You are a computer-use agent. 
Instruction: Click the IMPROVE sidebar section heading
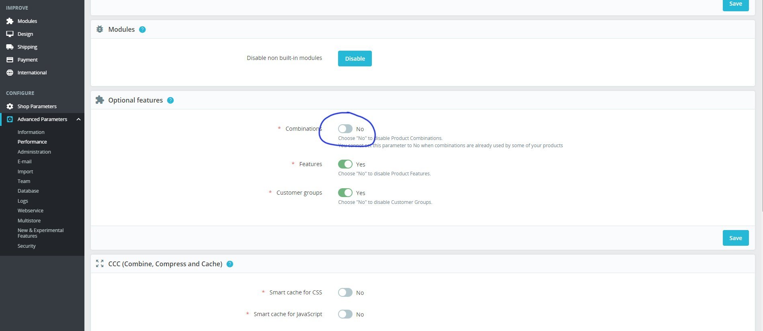coord(17,8)
